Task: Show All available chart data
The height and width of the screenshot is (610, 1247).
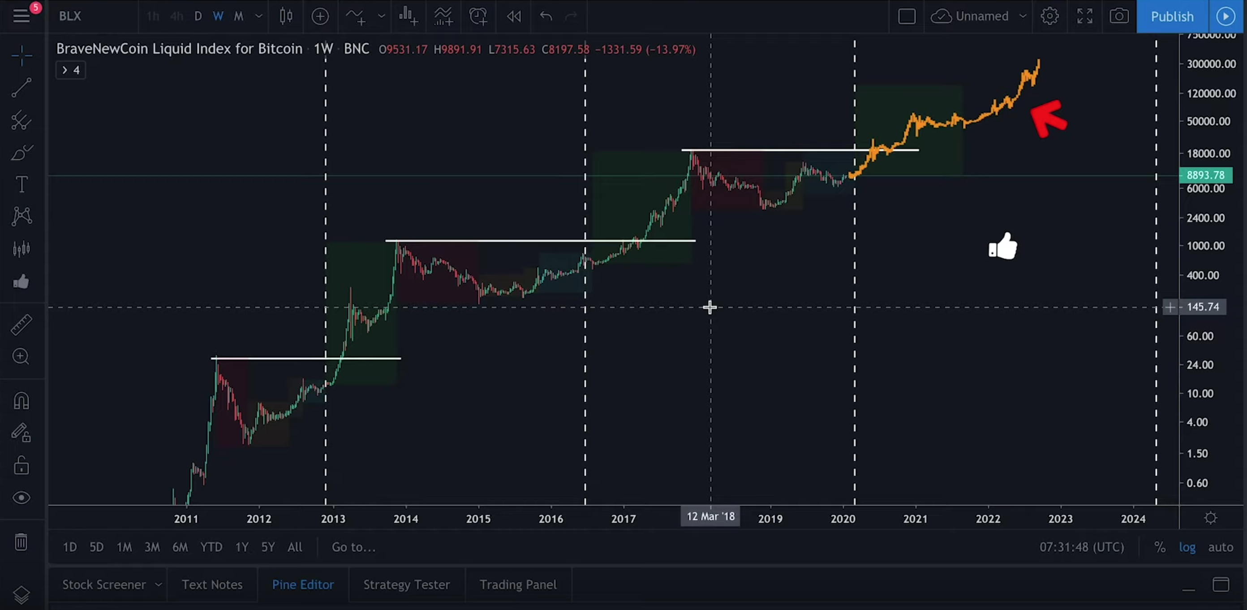Action: [x=295, y=547]
